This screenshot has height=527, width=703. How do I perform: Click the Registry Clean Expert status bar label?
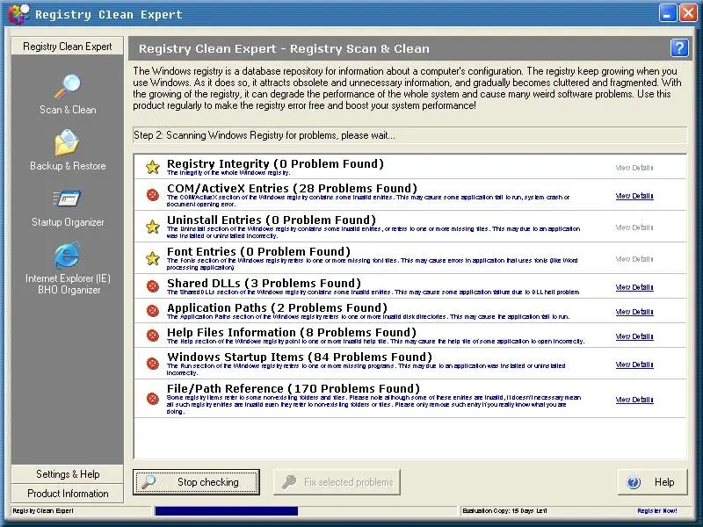click(43, 511)
